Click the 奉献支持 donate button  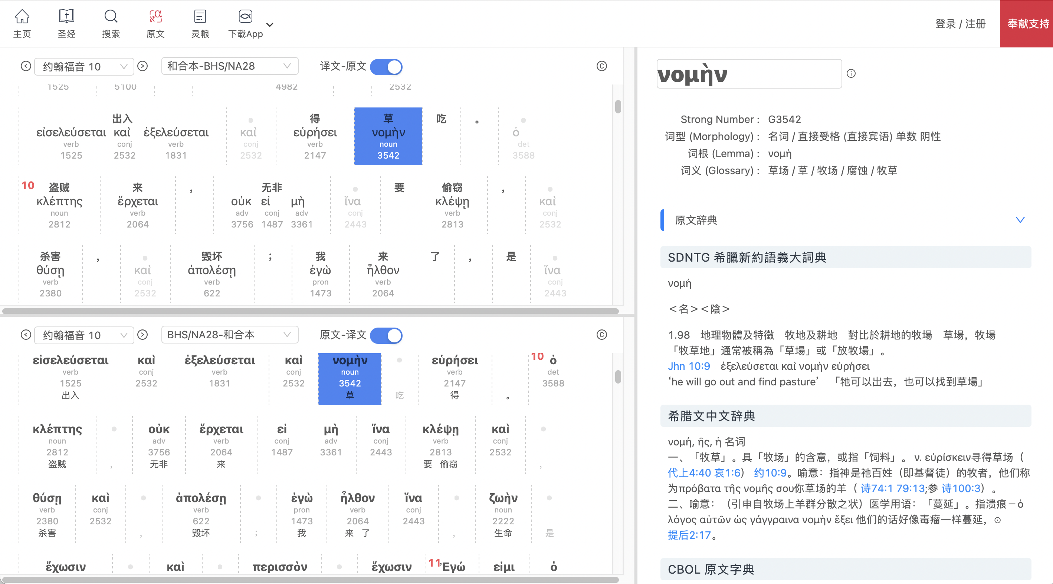[1026, 24]
